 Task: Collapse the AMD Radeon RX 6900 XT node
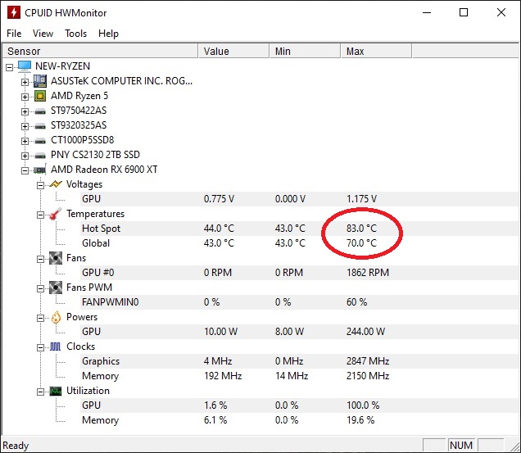[25, 170]
